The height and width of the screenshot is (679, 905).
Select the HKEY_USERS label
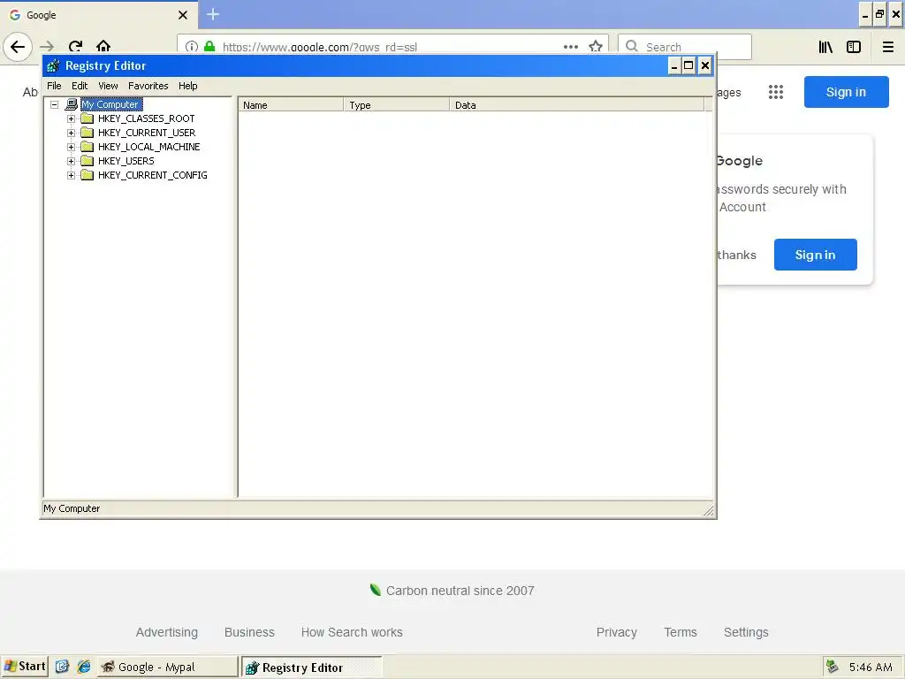pos(125,161)
